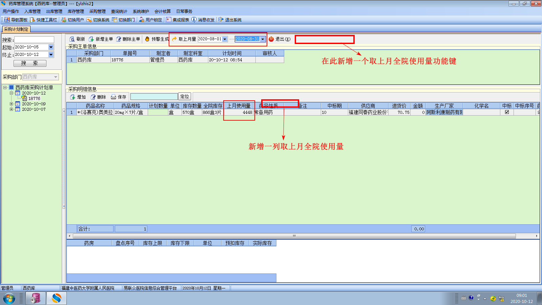The width and height of the screenshot is (542, 305).
Task: Open the 导航面板 navigation panel icon
Action: point(7,20)
